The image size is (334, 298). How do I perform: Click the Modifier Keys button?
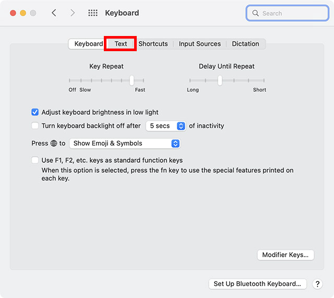coord(285,255)
